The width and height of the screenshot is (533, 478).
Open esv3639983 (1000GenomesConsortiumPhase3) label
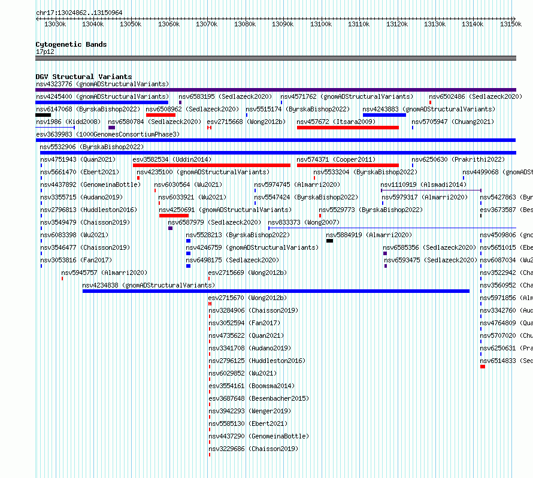point(108,134)
